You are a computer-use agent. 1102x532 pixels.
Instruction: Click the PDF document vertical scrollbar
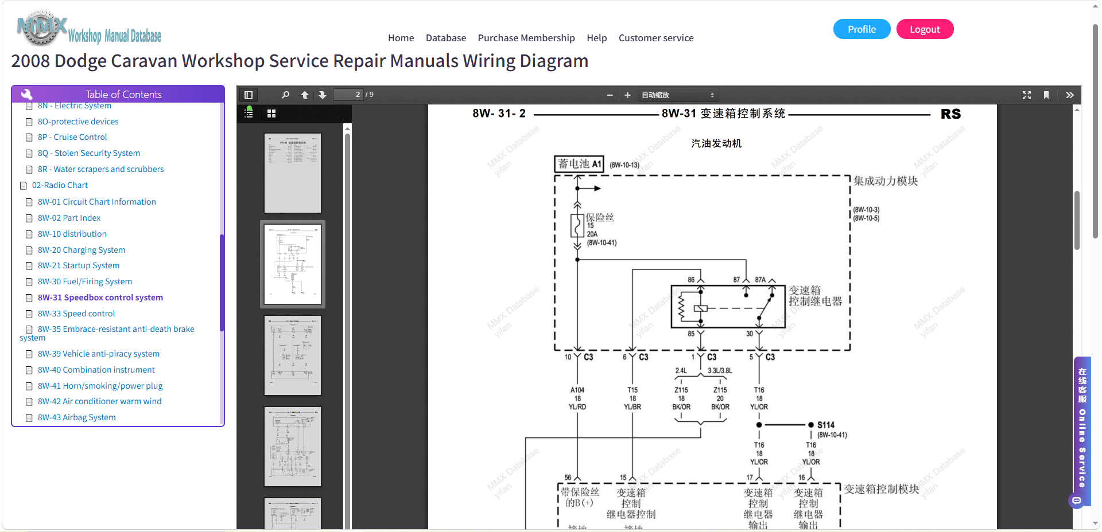[x=1077, y=221]
